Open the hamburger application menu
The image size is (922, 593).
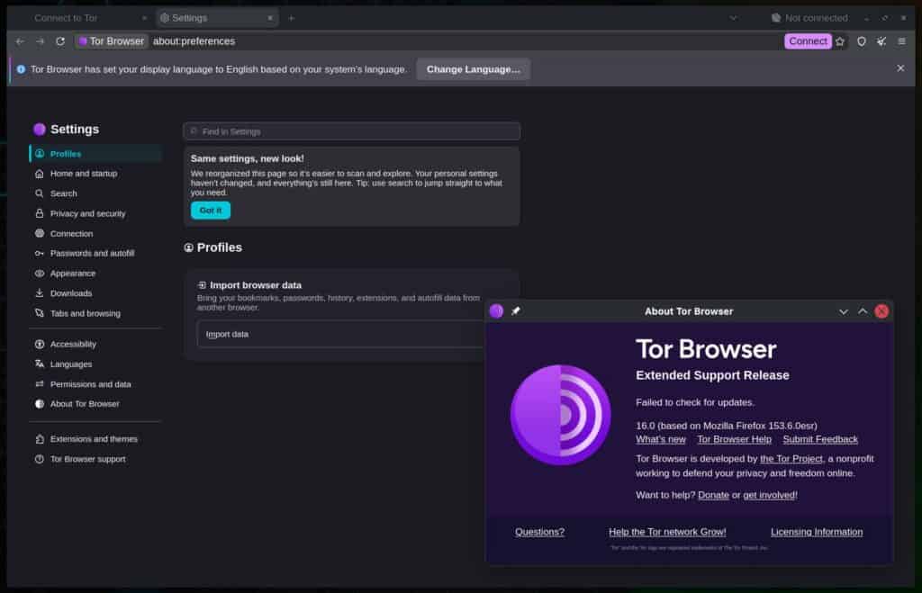pyautogui.click(x=901, y=41)
